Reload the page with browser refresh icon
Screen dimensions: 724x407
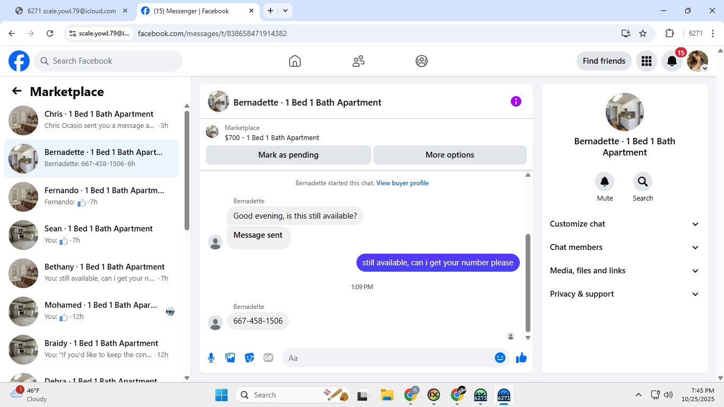pos(50,33)
